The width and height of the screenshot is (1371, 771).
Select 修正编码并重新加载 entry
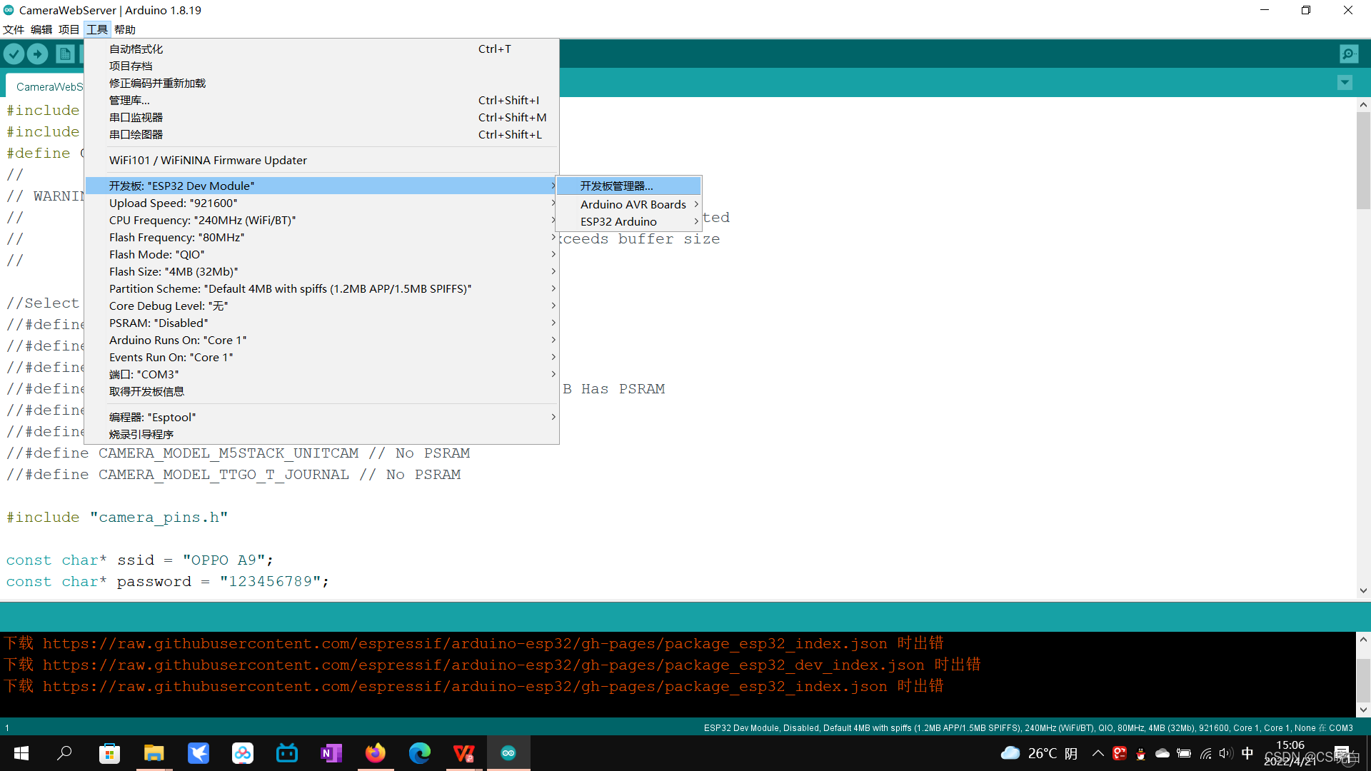321,83
